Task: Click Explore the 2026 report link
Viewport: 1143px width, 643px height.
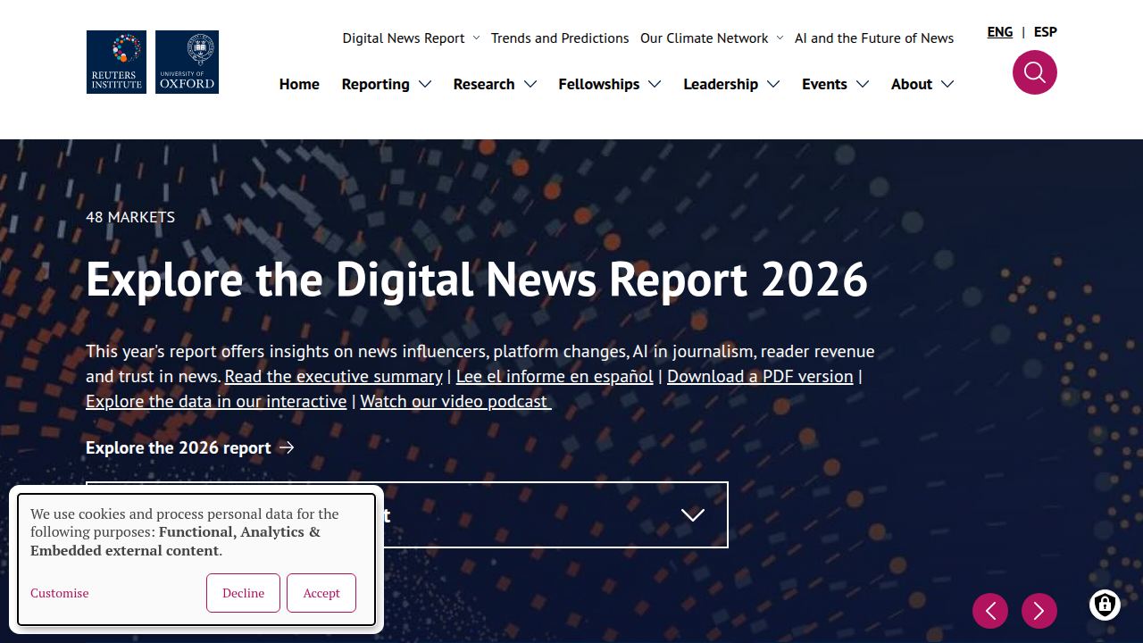Action: pos(179,447)
